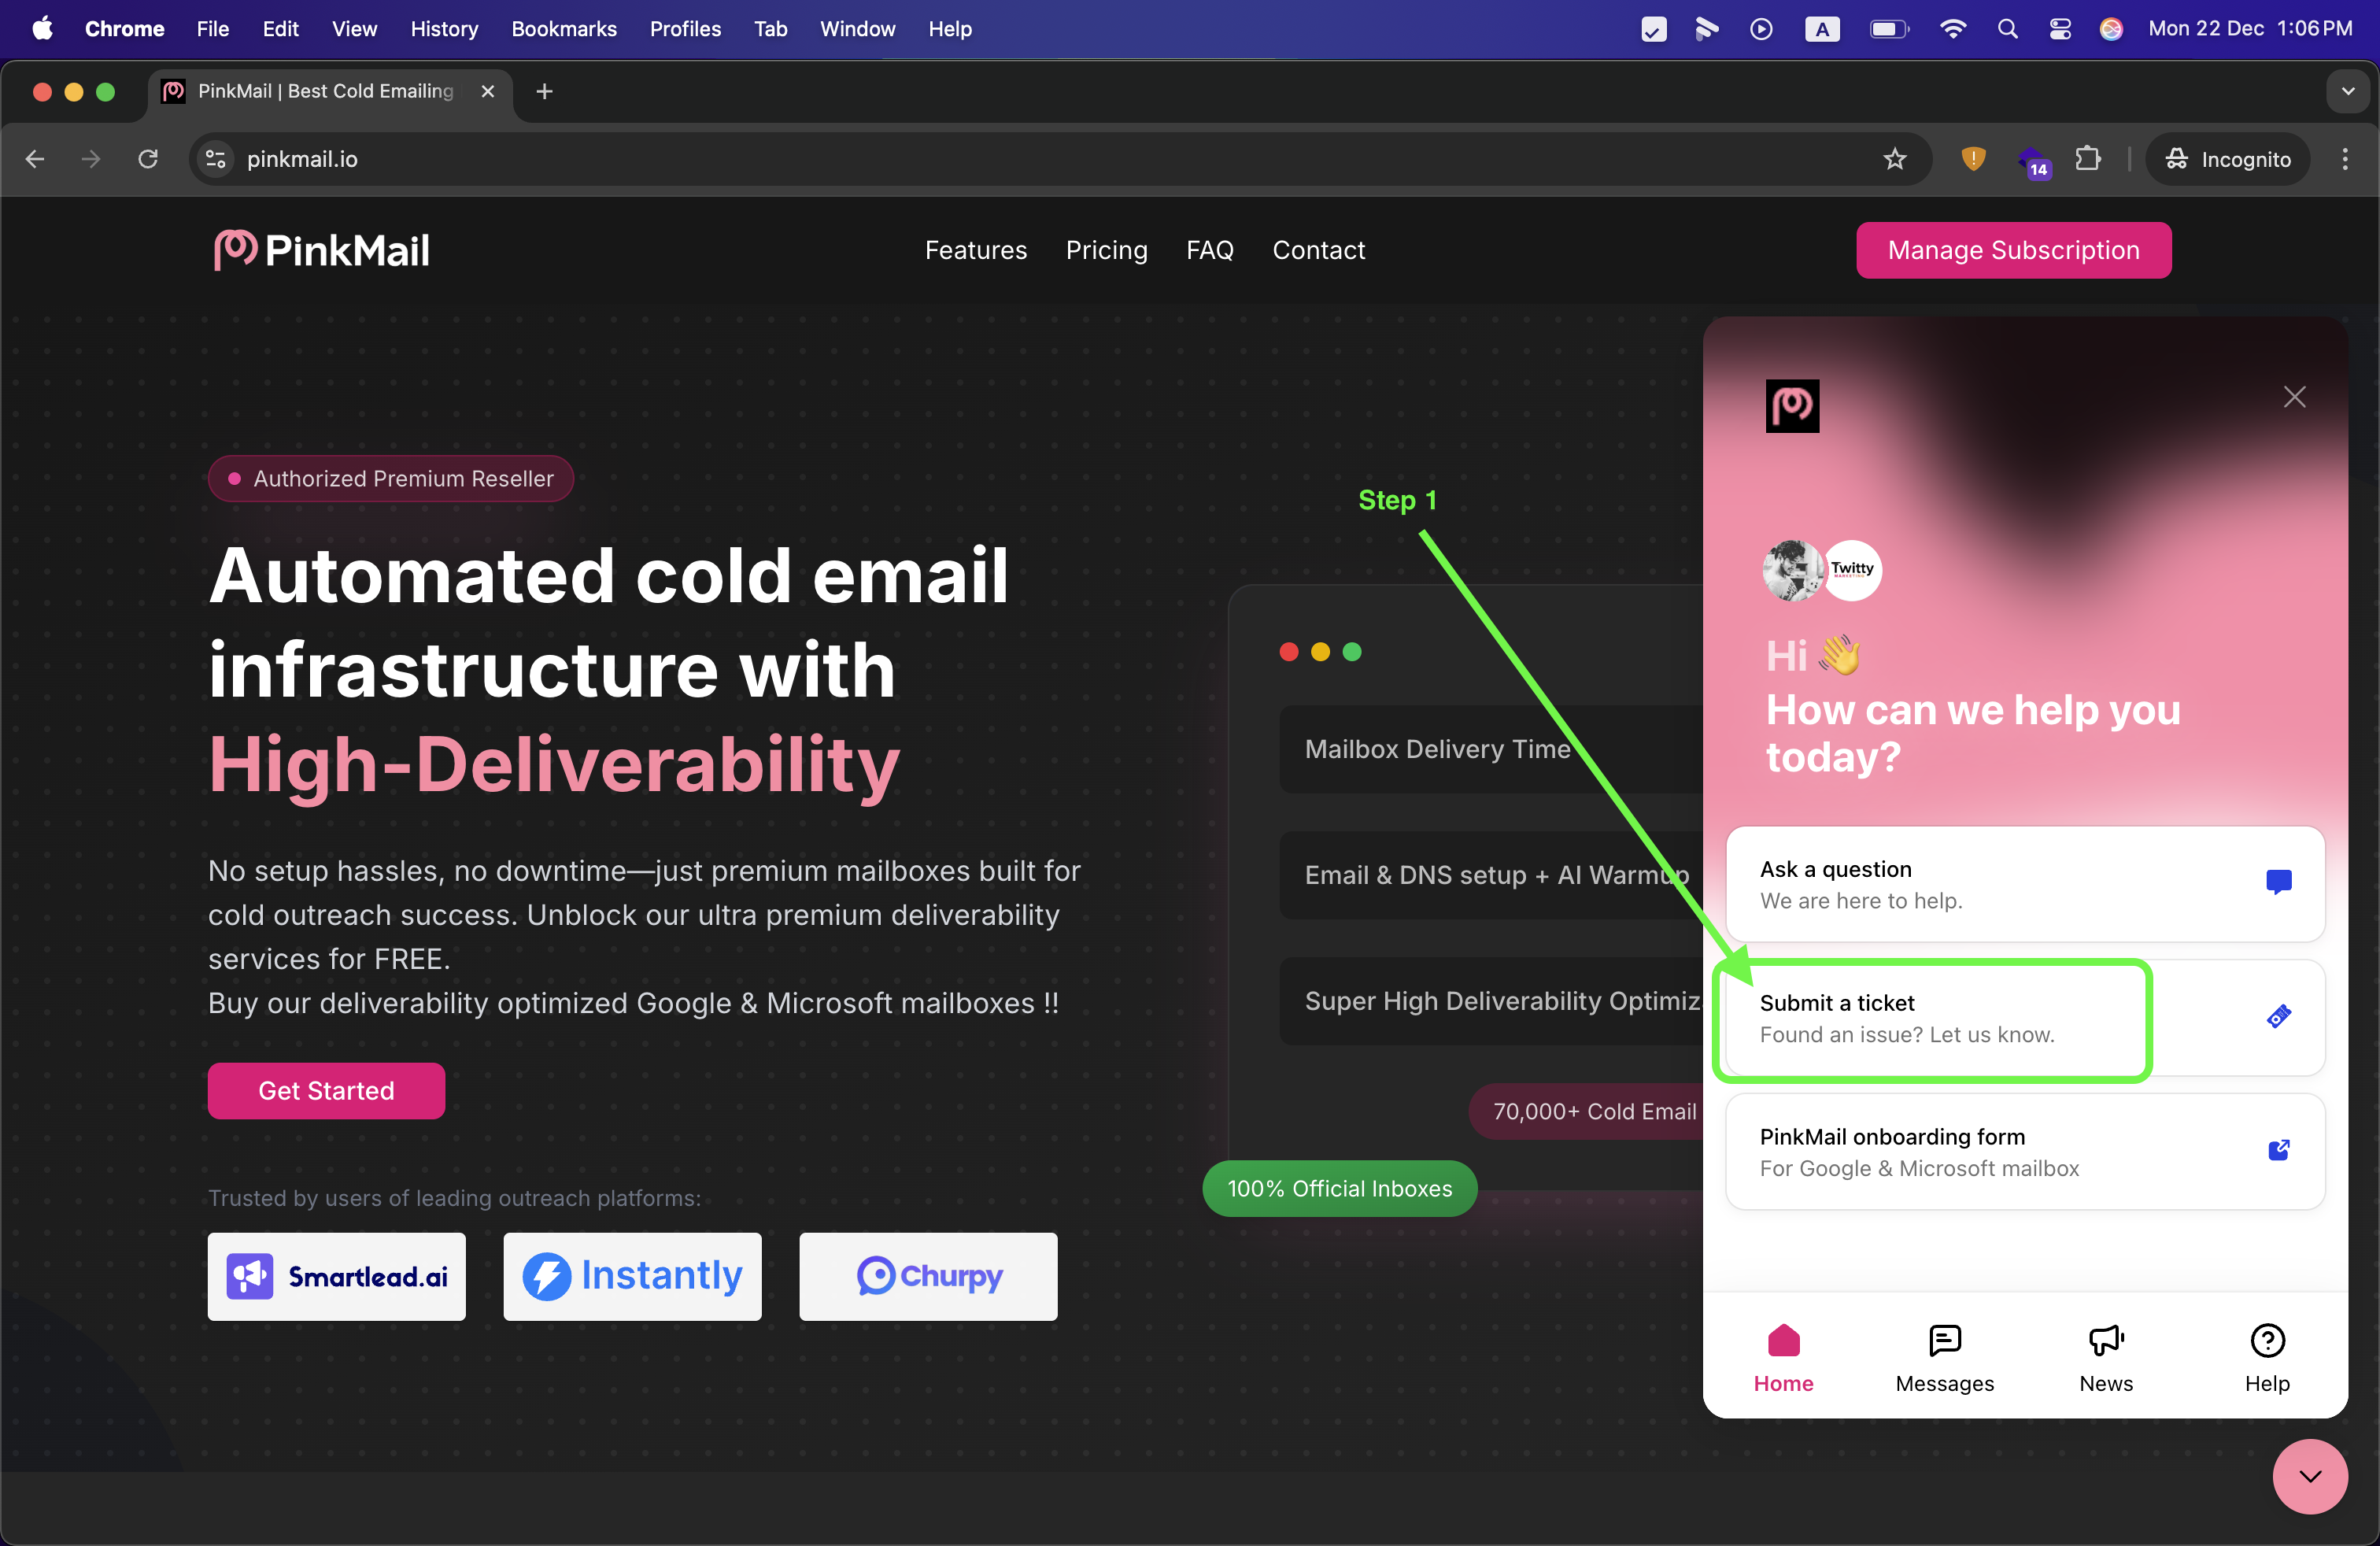Viewport: 2380px width, 1546px height.
Task: Bookmark this page with the star icon
Action: coord(1894,159)
